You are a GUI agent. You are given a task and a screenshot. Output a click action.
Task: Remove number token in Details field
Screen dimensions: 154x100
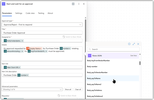70,49
